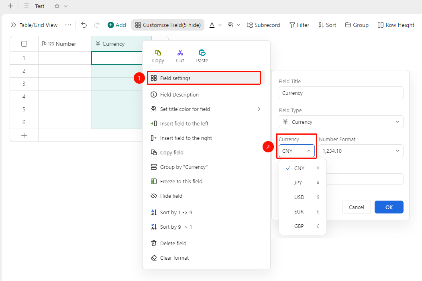Screen dimensions: 422x281
Task: Open Subrecord from the toolbar
Action: point(263,25)
